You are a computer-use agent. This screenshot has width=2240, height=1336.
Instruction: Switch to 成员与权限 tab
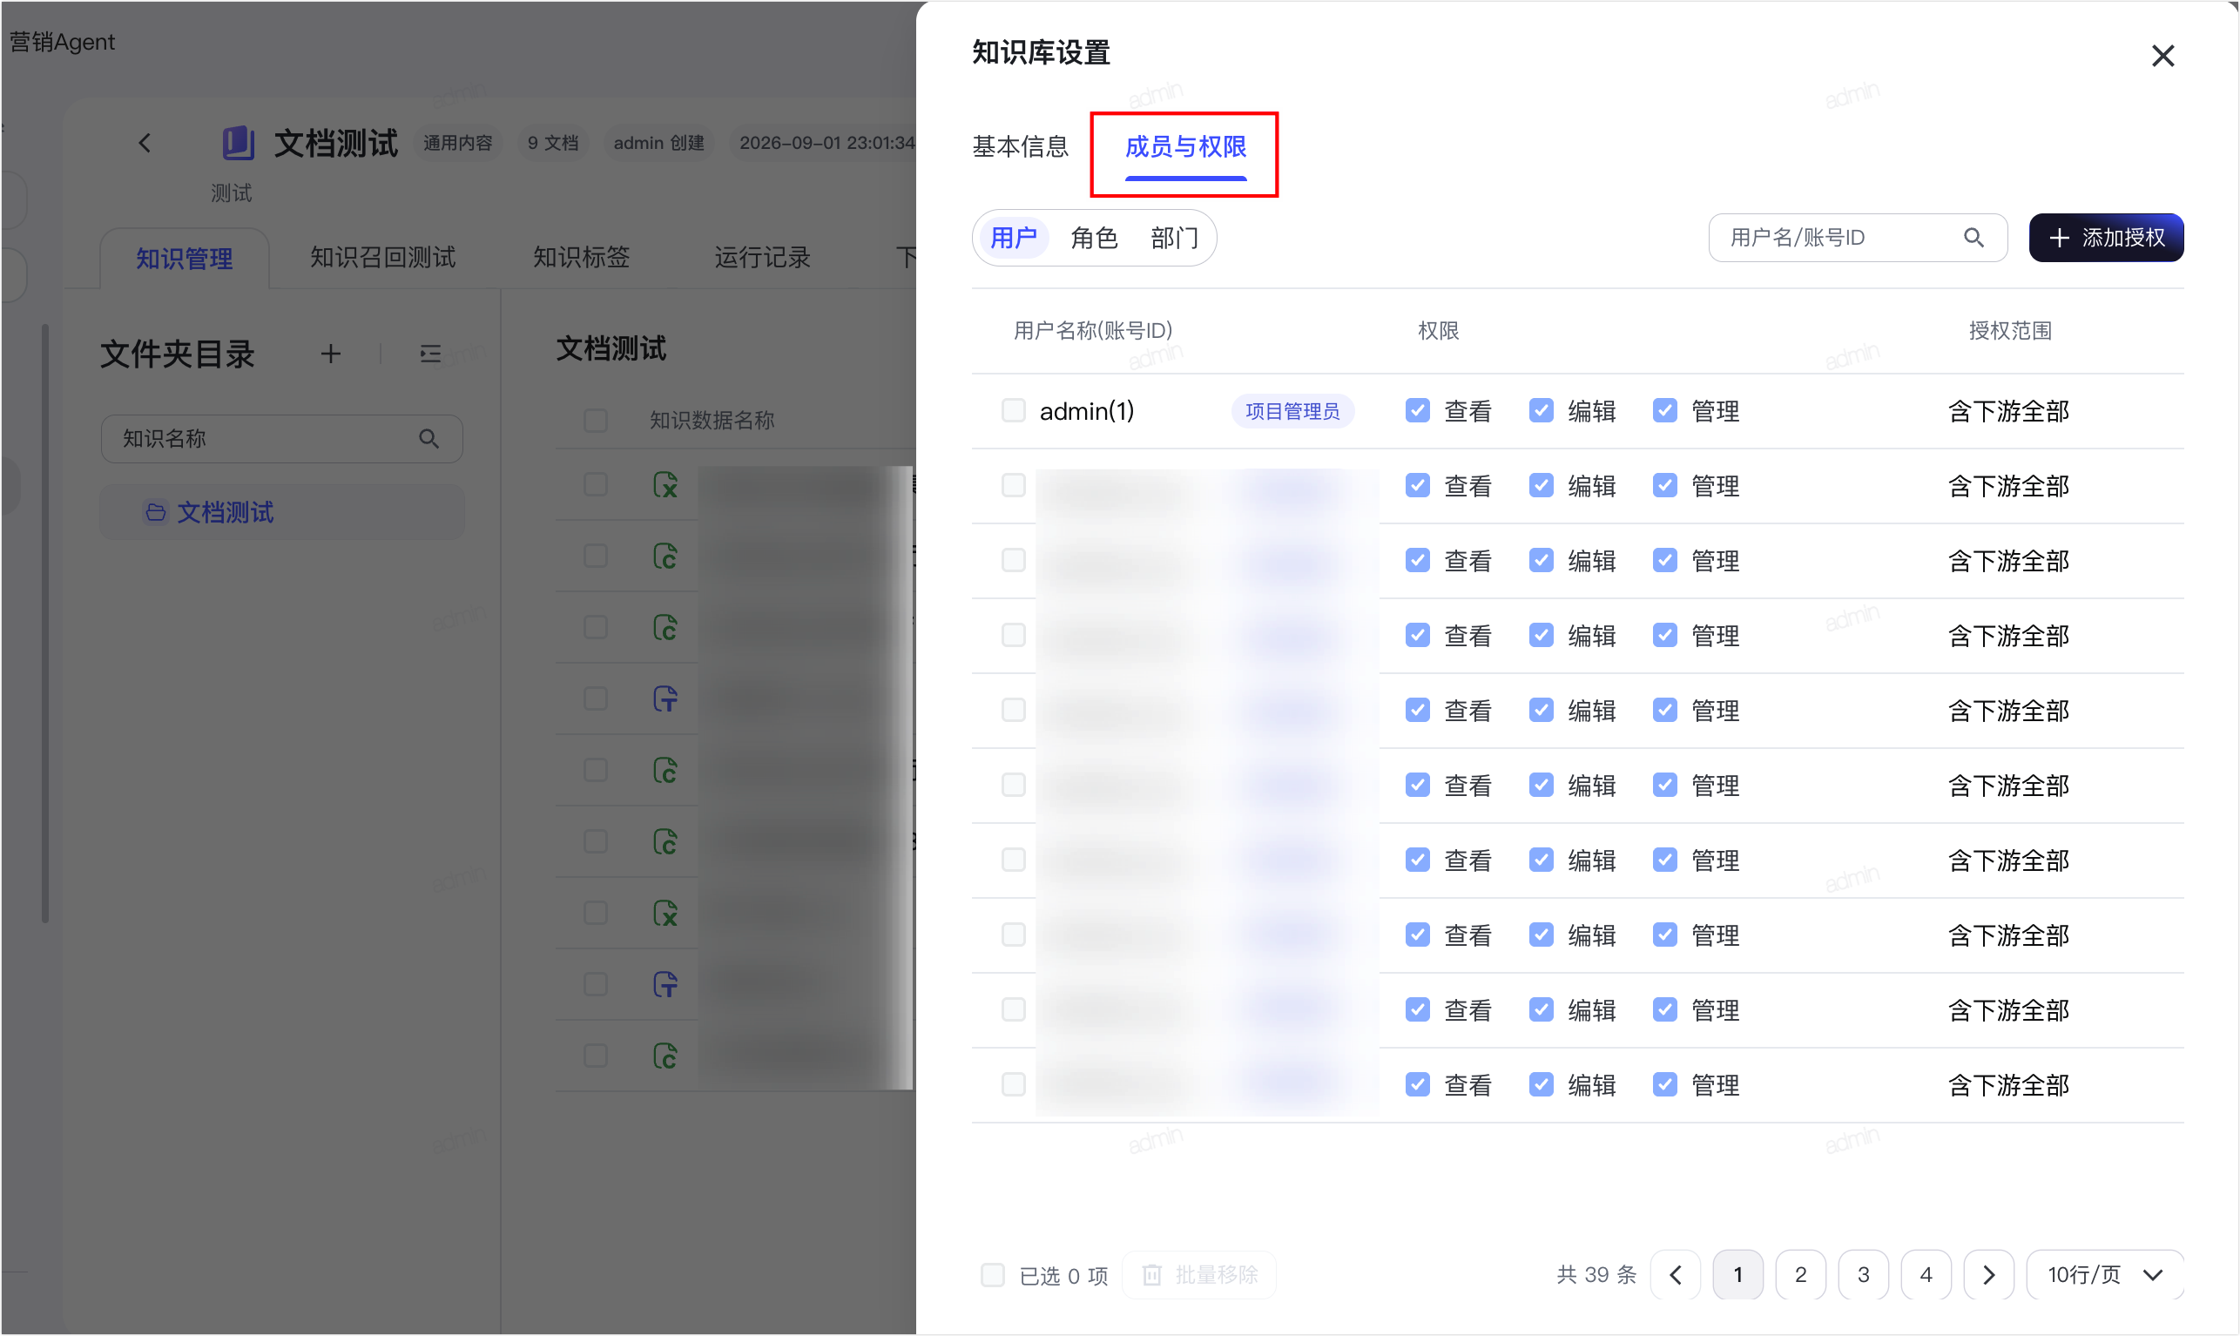coord(1185,146)
